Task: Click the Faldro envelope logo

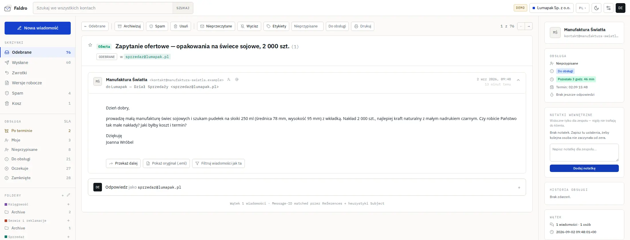Action: pos(8,8)
